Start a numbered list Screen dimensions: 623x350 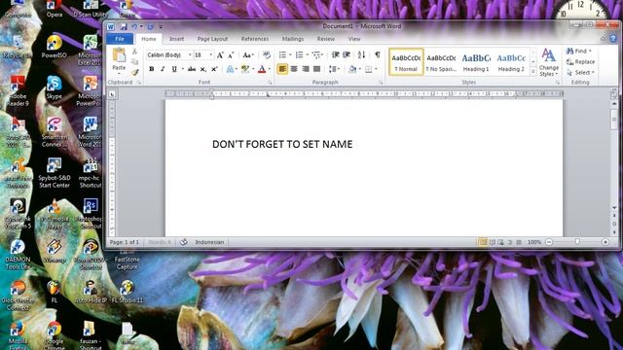coord(299,54)
